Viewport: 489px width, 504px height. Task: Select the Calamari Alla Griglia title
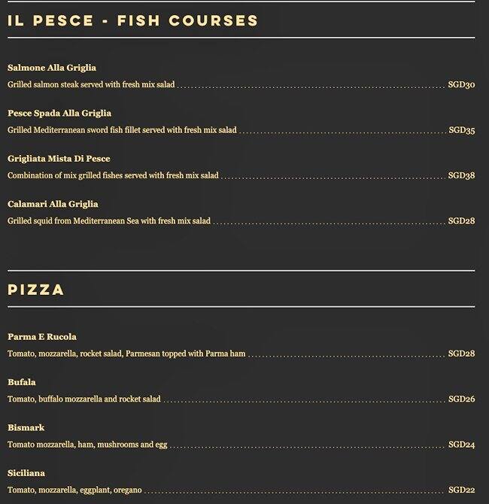click(53, 204)
